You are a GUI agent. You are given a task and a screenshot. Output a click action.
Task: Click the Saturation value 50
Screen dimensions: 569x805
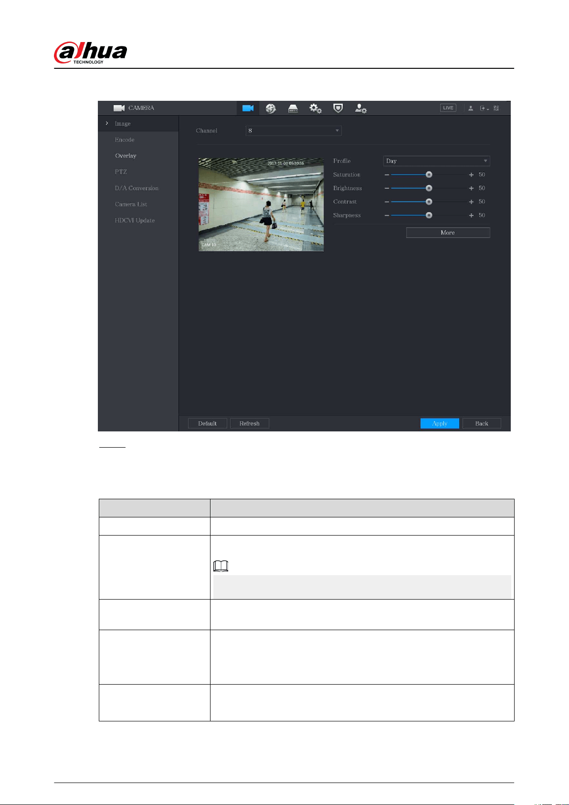coord(482,175)
